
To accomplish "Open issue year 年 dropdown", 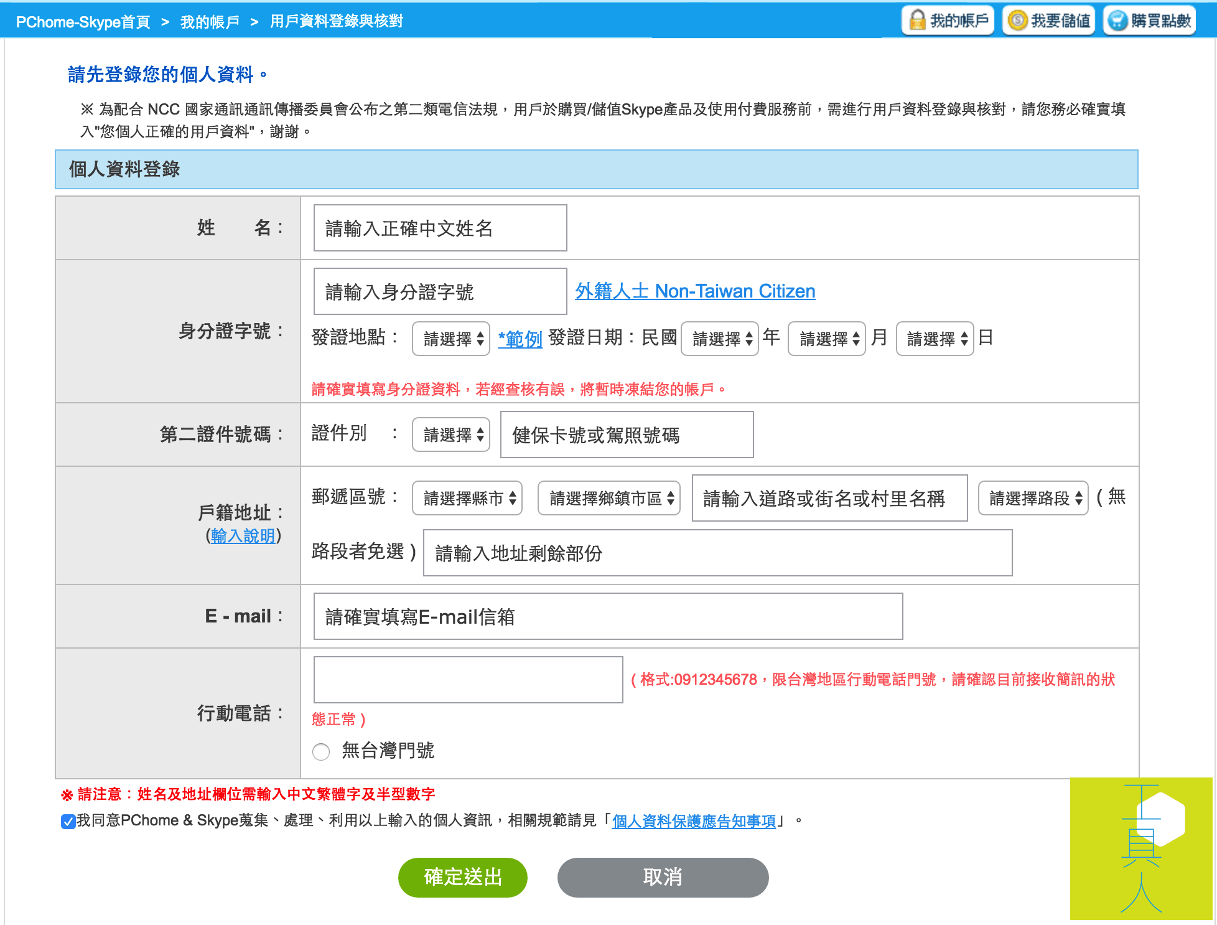I will pos(720,339).
